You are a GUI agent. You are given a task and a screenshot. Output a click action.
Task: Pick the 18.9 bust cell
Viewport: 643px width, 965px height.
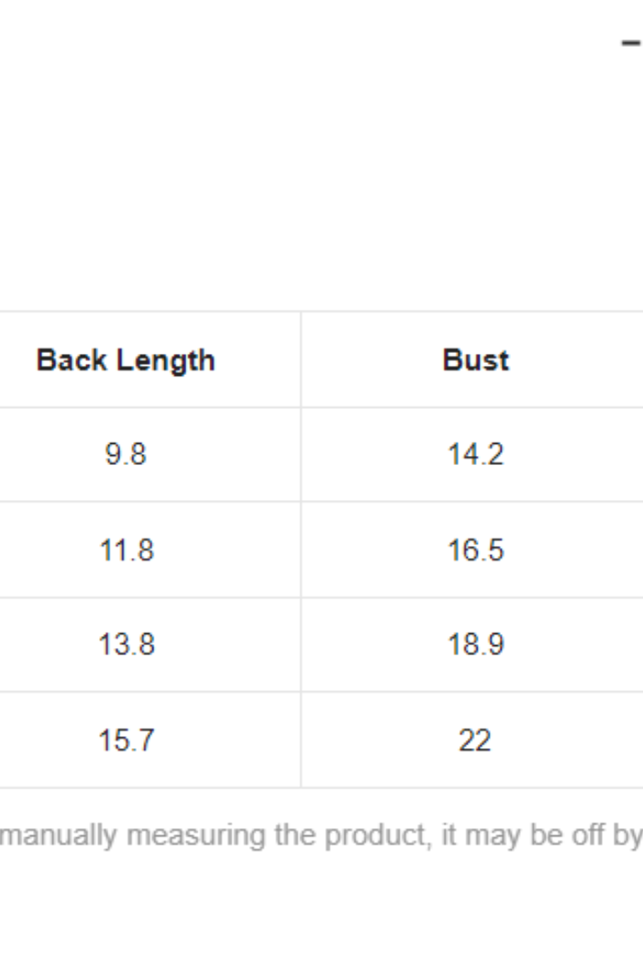pos(476,645)
